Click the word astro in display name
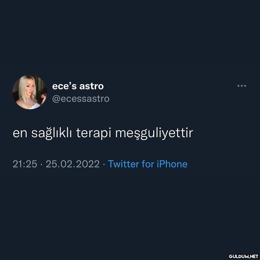Viewport: 260px width, 260px height. point(91,86)
